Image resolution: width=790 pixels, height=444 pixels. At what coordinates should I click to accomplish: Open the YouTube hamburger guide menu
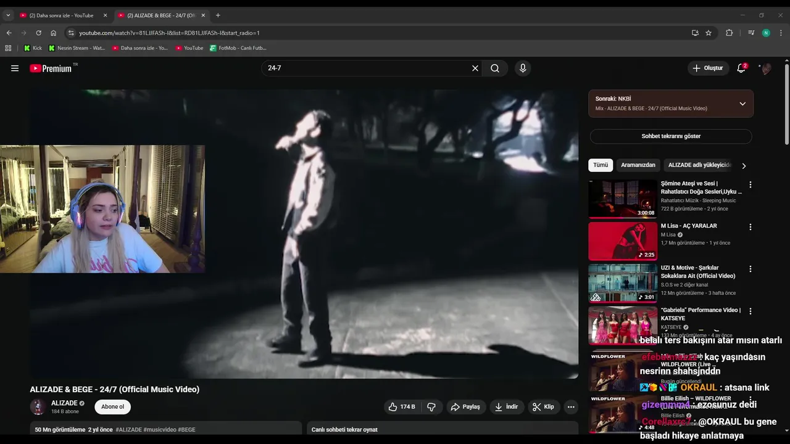coord(15,68)
